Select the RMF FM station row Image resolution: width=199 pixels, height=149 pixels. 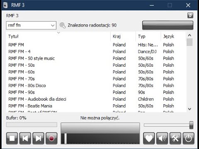96,45
